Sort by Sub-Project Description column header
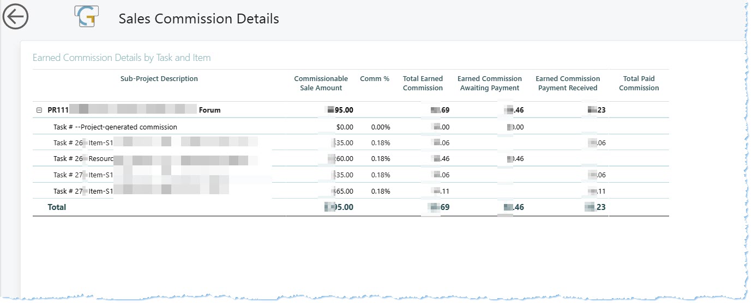This screenshot has height=303, width=752. click(159, 79)
